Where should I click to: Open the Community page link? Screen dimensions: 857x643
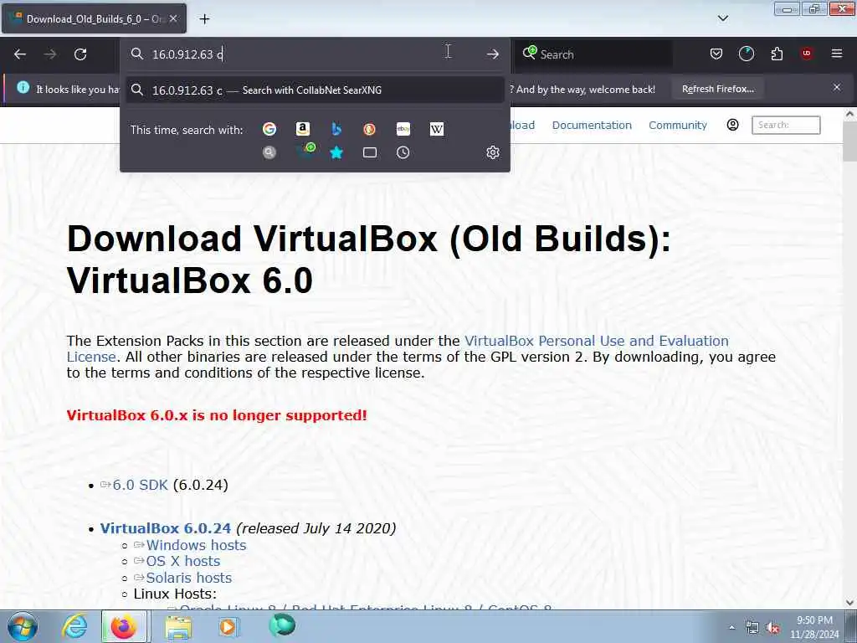[677, 126]
